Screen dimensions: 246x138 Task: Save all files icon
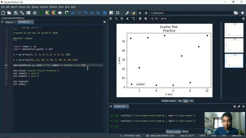point(22,13)
